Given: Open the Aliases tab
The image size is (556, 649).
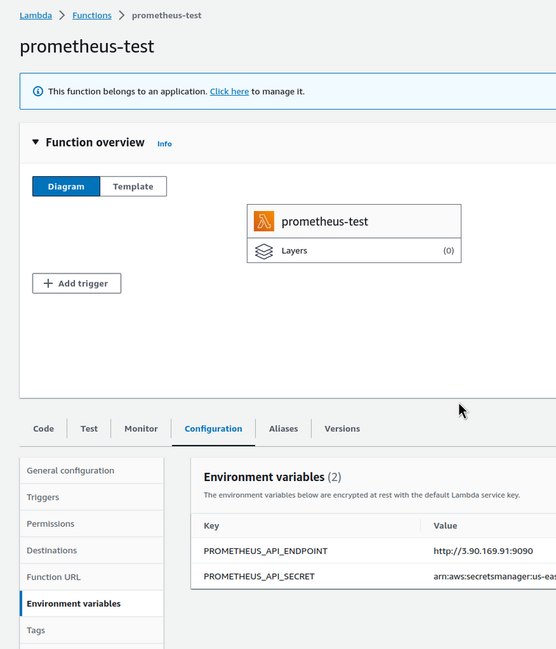Looking at the screenshot, I should (x=284, y=429).
